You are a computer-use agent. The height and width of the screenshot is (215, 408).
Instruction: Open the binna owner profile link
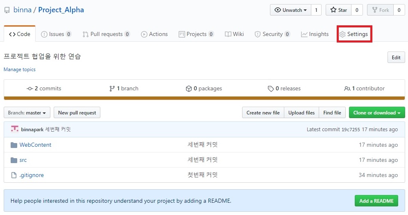coord(23,10)
